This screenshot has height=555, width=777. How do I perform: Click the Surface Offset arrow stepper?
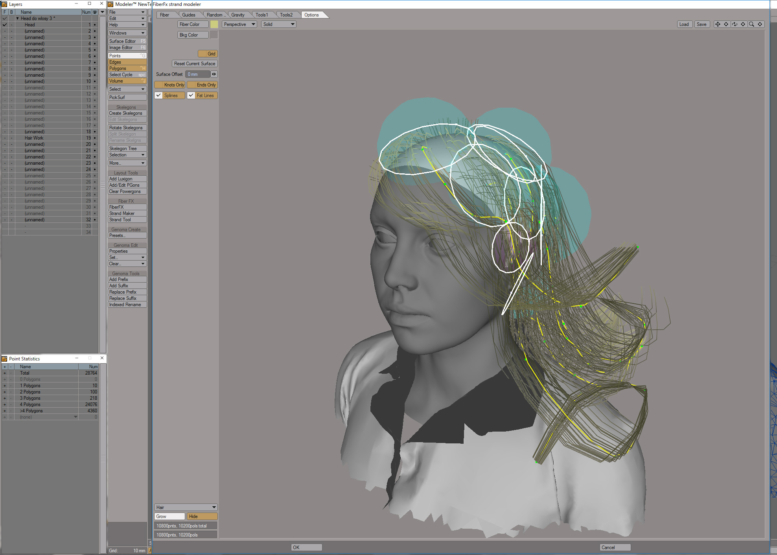tap(214, 74)
